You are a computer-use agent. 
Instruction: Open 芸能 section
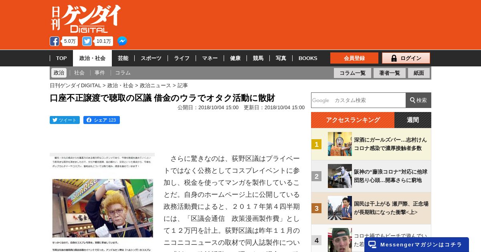point(123,58)
